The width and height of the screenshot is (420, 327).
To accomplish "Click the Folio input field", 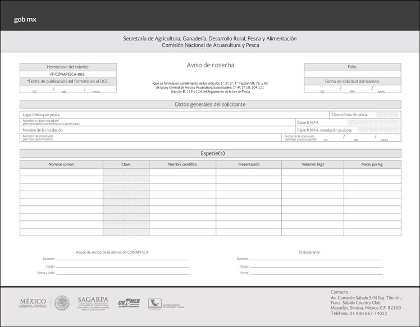I will click(x=353, y=74).
